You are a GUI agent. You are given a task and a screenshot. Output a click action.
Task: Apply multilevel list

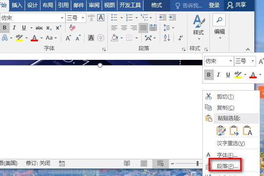click(144, 18)
